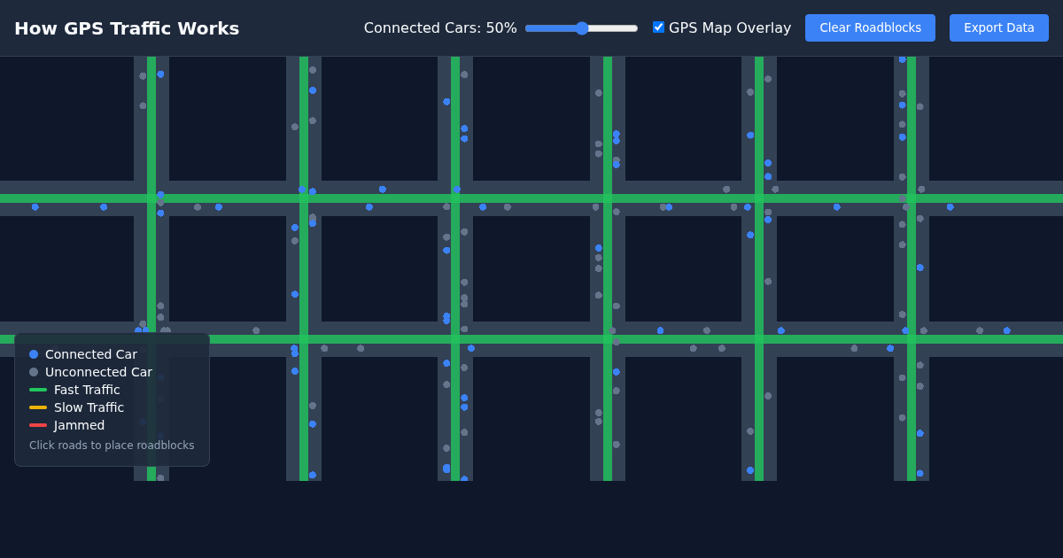Click the green Fast Traffic legend line

coord(38,390)
